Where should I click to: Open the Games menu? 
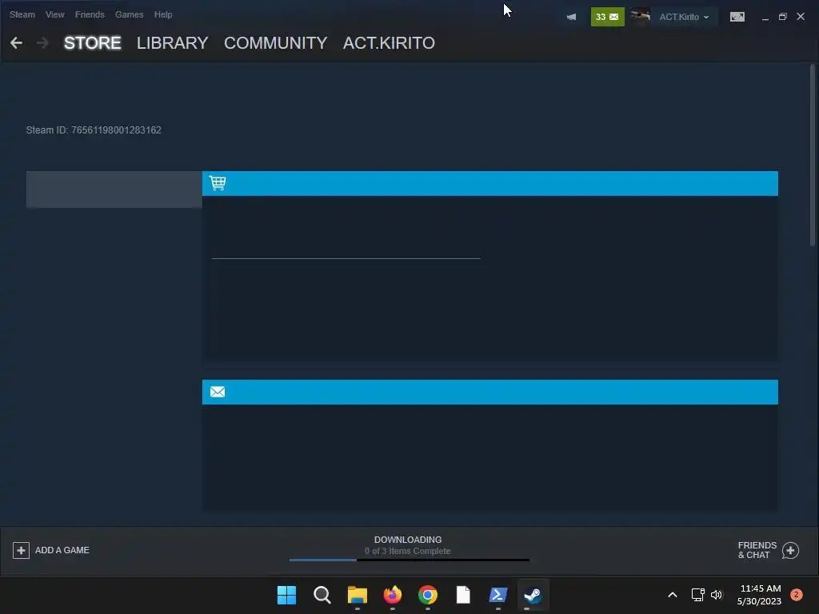pos(129,14)
